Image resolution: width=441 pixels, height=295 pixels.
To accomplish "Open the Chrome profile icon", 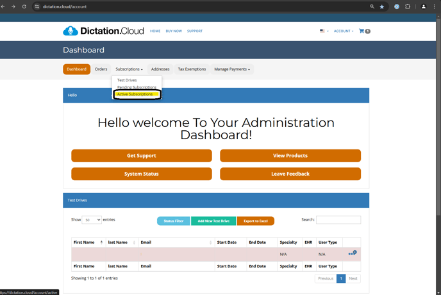I will (423, 6).
